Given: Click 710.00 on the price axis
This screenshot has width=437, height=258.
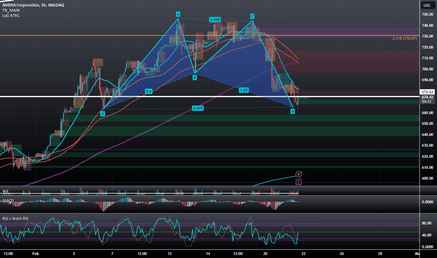Looking at the screenshot, I should tap(427, 58).
